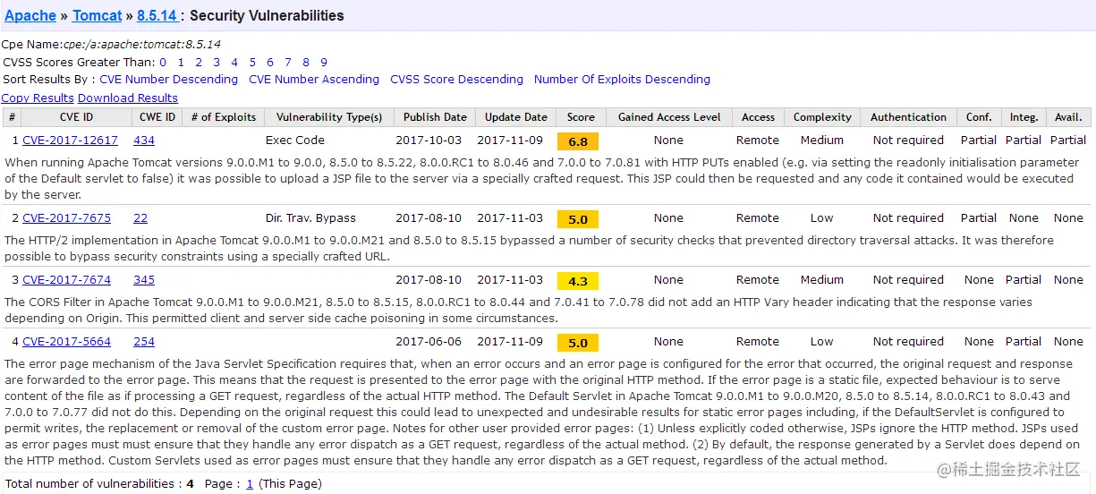Select the Complexity column header

(822, 117)
